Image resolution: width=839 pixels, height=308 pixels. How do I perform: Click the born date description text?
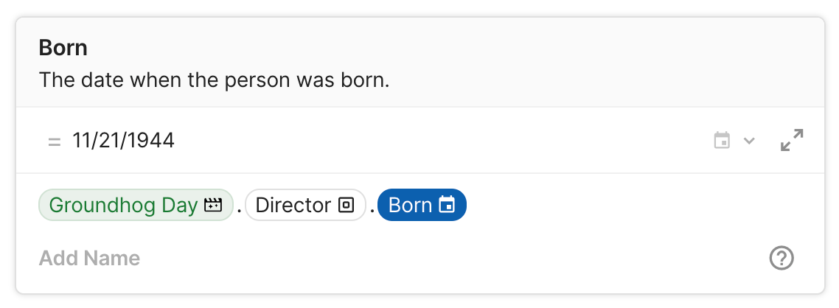pos(214,80)
